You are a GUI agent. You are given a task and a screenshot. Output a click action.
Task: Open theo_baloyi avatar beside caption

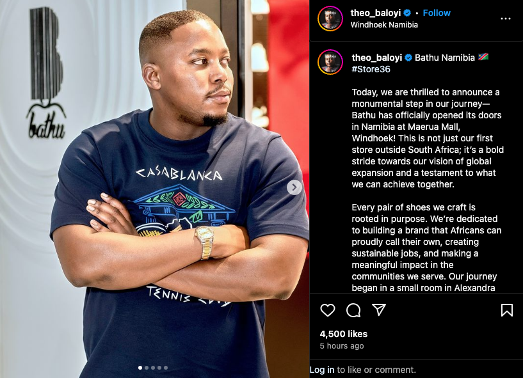click(330, 62)
